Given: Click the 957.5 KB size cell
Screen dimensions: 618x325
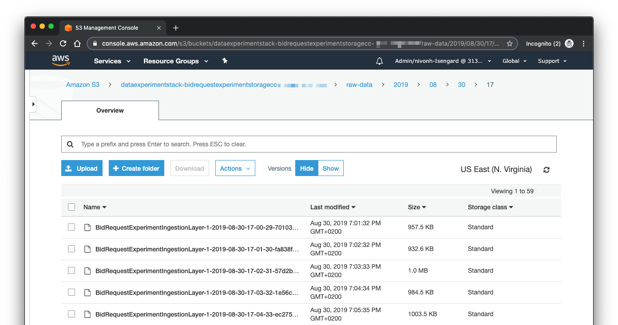Looking at the screenshot, I should point(421,227).
